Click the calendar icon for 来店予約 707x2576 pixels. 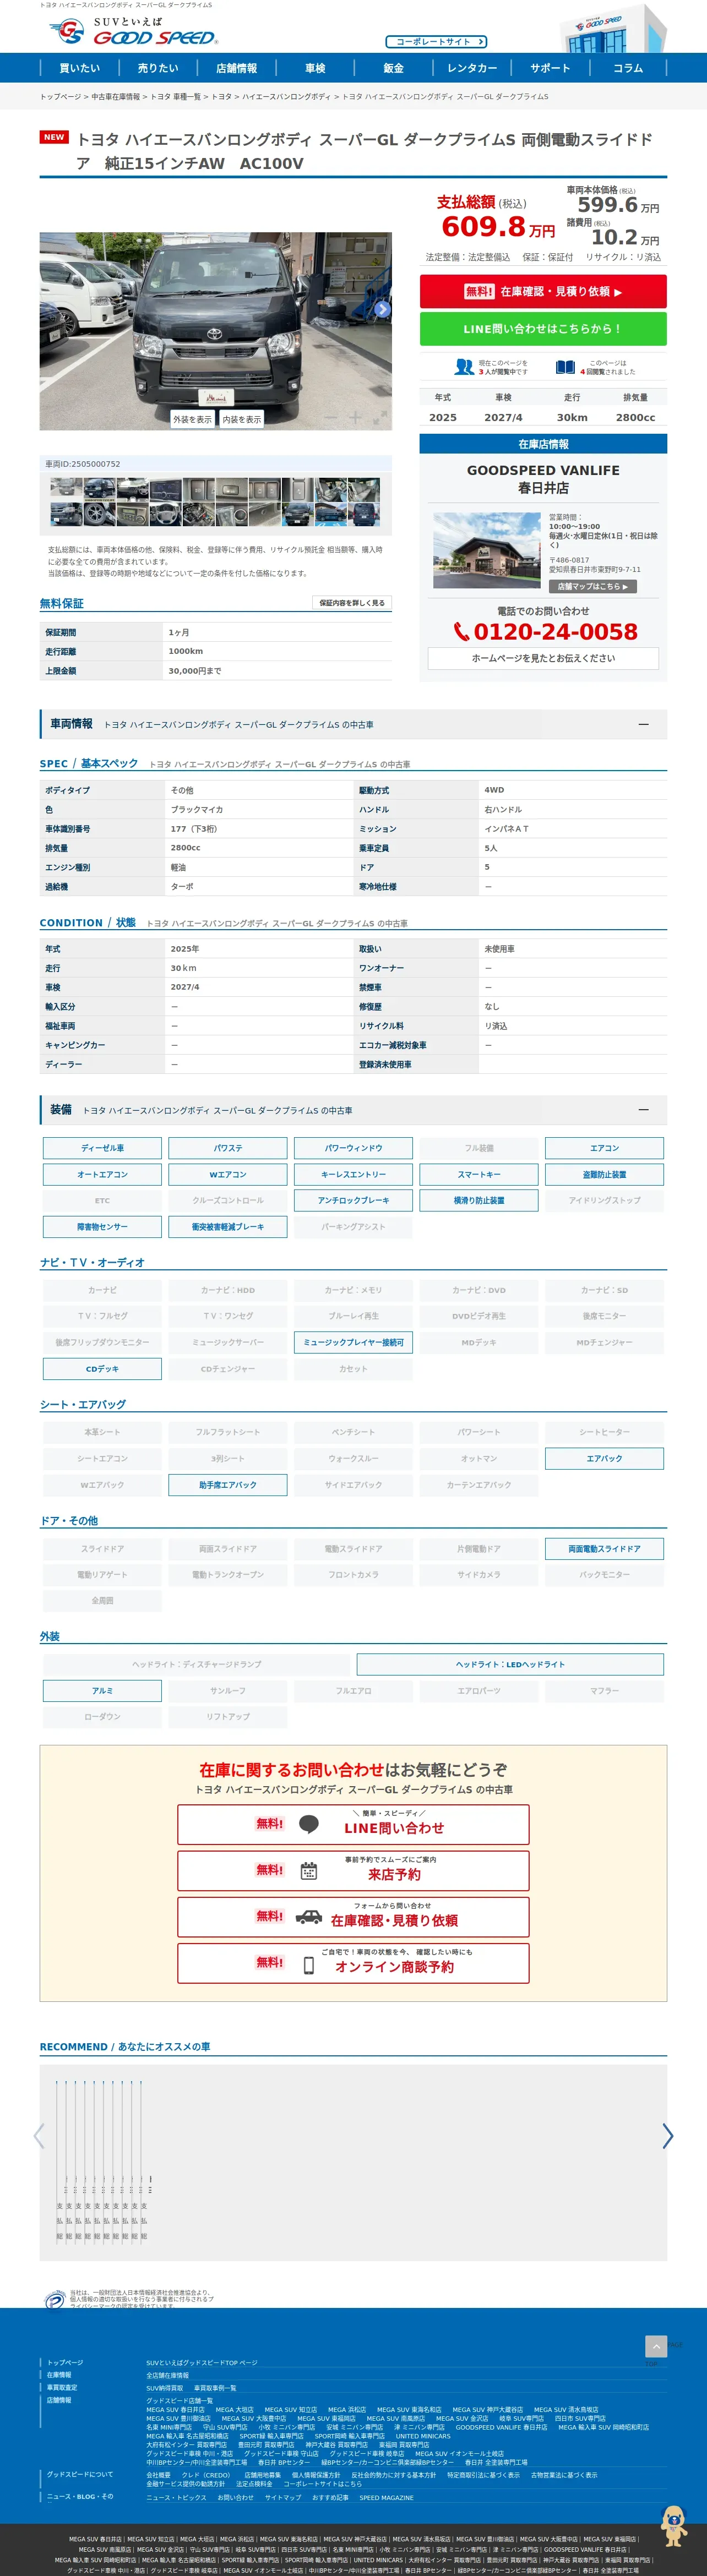click(x=309, y=1871)
